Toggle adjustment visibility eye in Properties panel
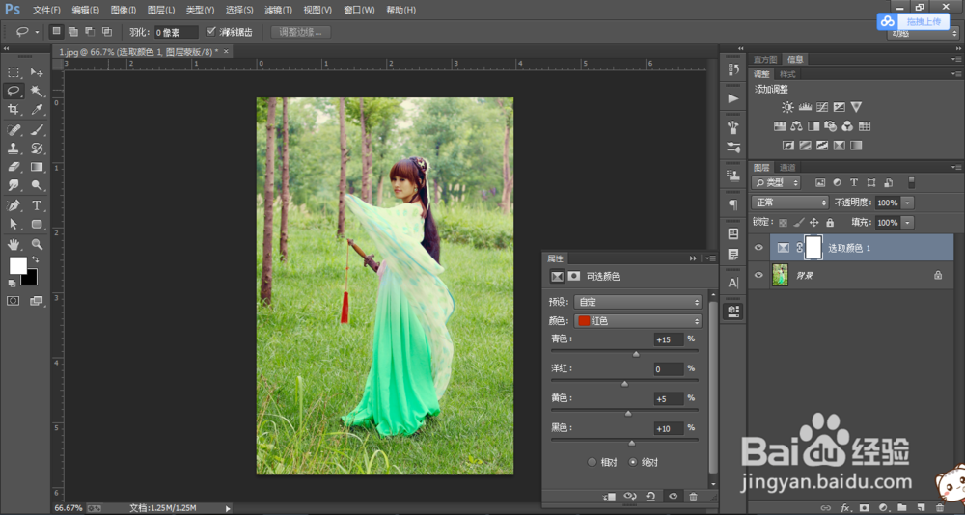This screenshot has width=965, height=515. coord(673,496)
